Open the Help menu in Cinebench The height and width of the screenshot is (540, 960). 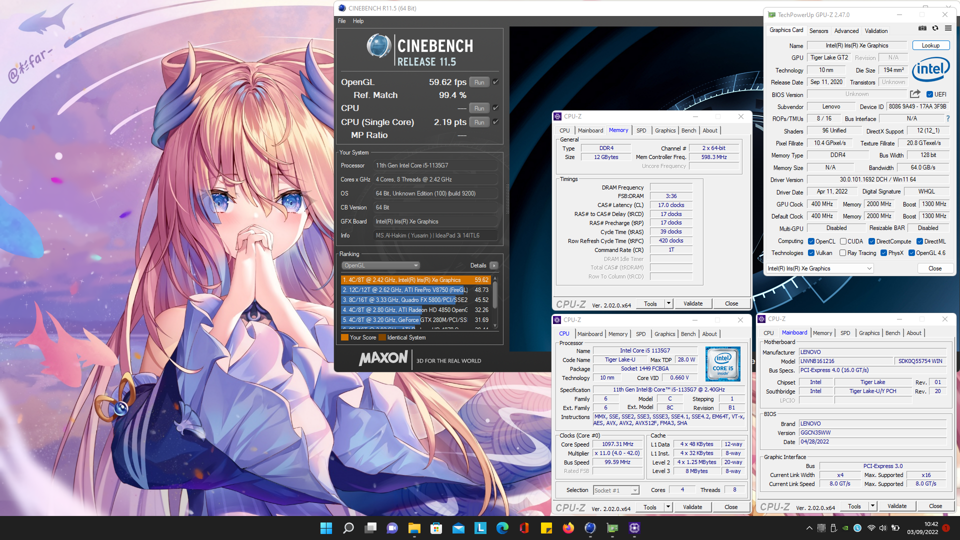[358, 21]
